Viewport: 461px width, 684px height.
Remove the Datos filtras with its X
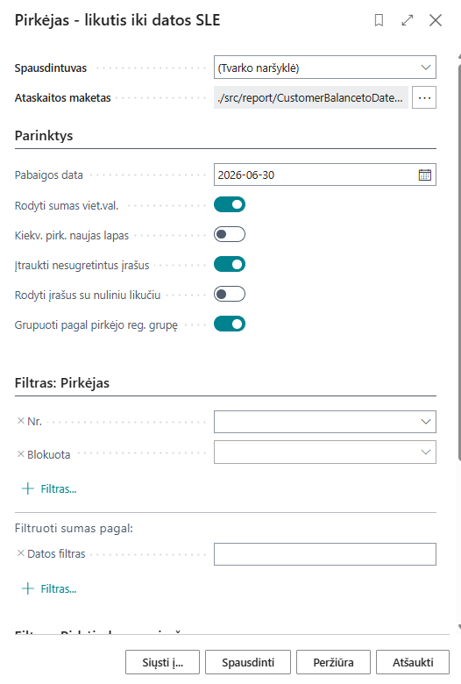tap(20, 553)
